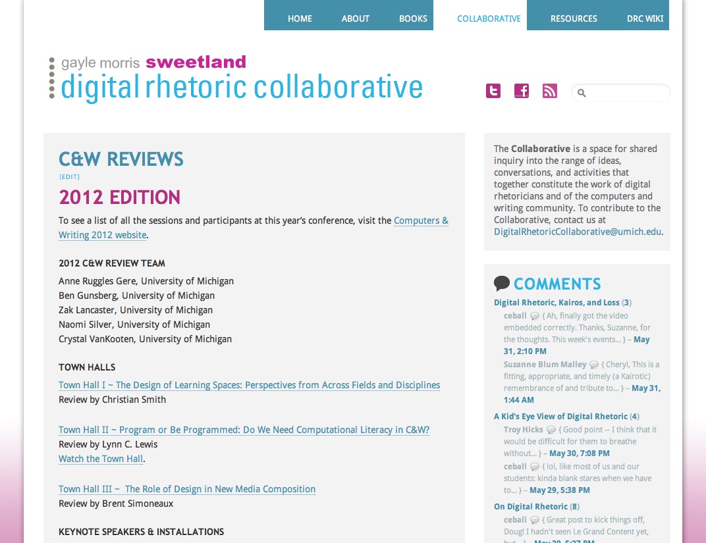This screenshot has height=543, width=706.
Task: Click the speech bubble icon beside Comments heading
Action: pos(502,284)
